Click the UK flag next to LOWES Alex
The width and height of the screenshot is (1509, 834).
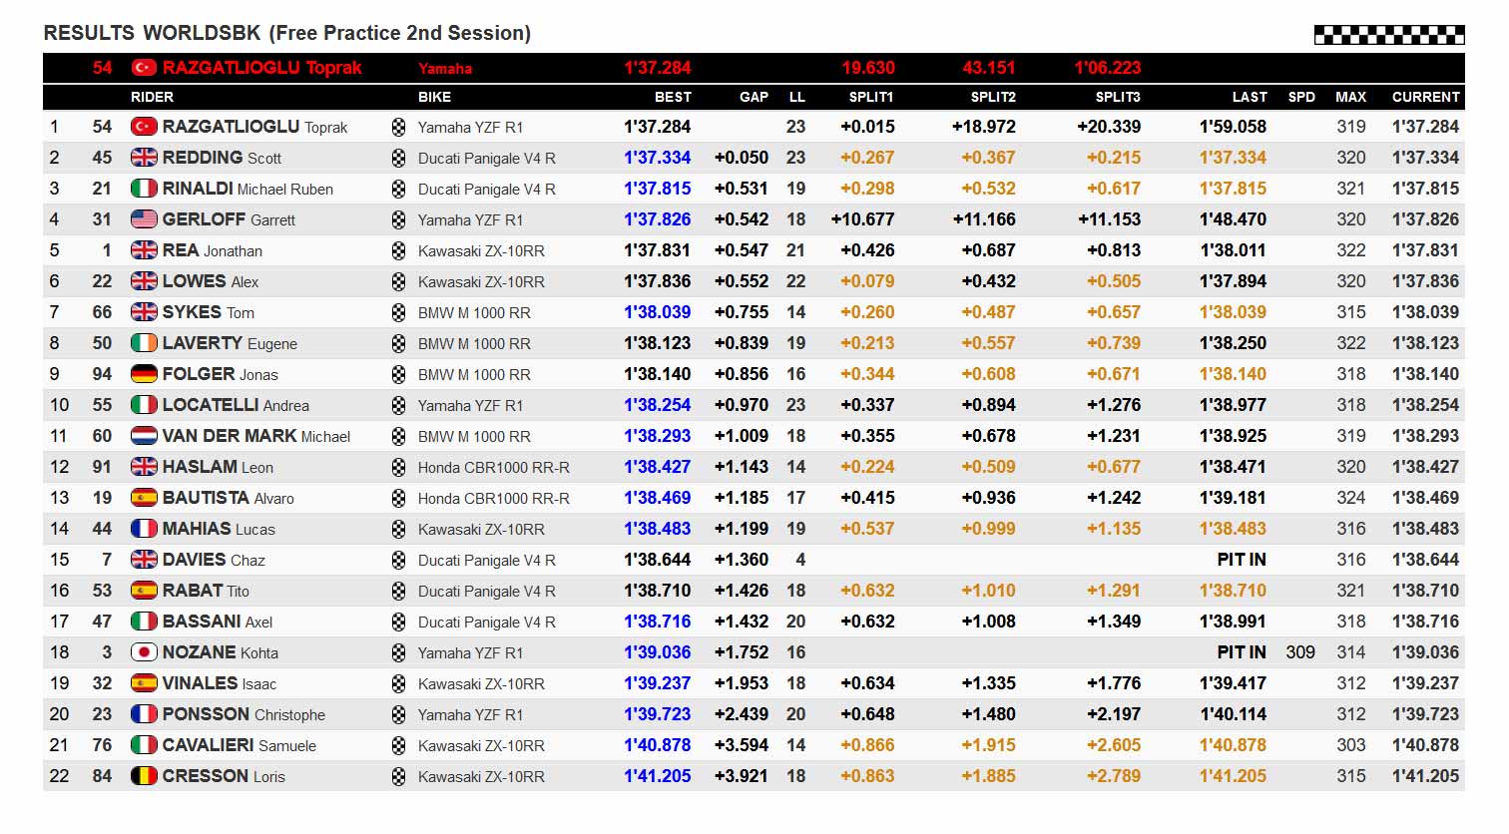[x=144, y=281]
